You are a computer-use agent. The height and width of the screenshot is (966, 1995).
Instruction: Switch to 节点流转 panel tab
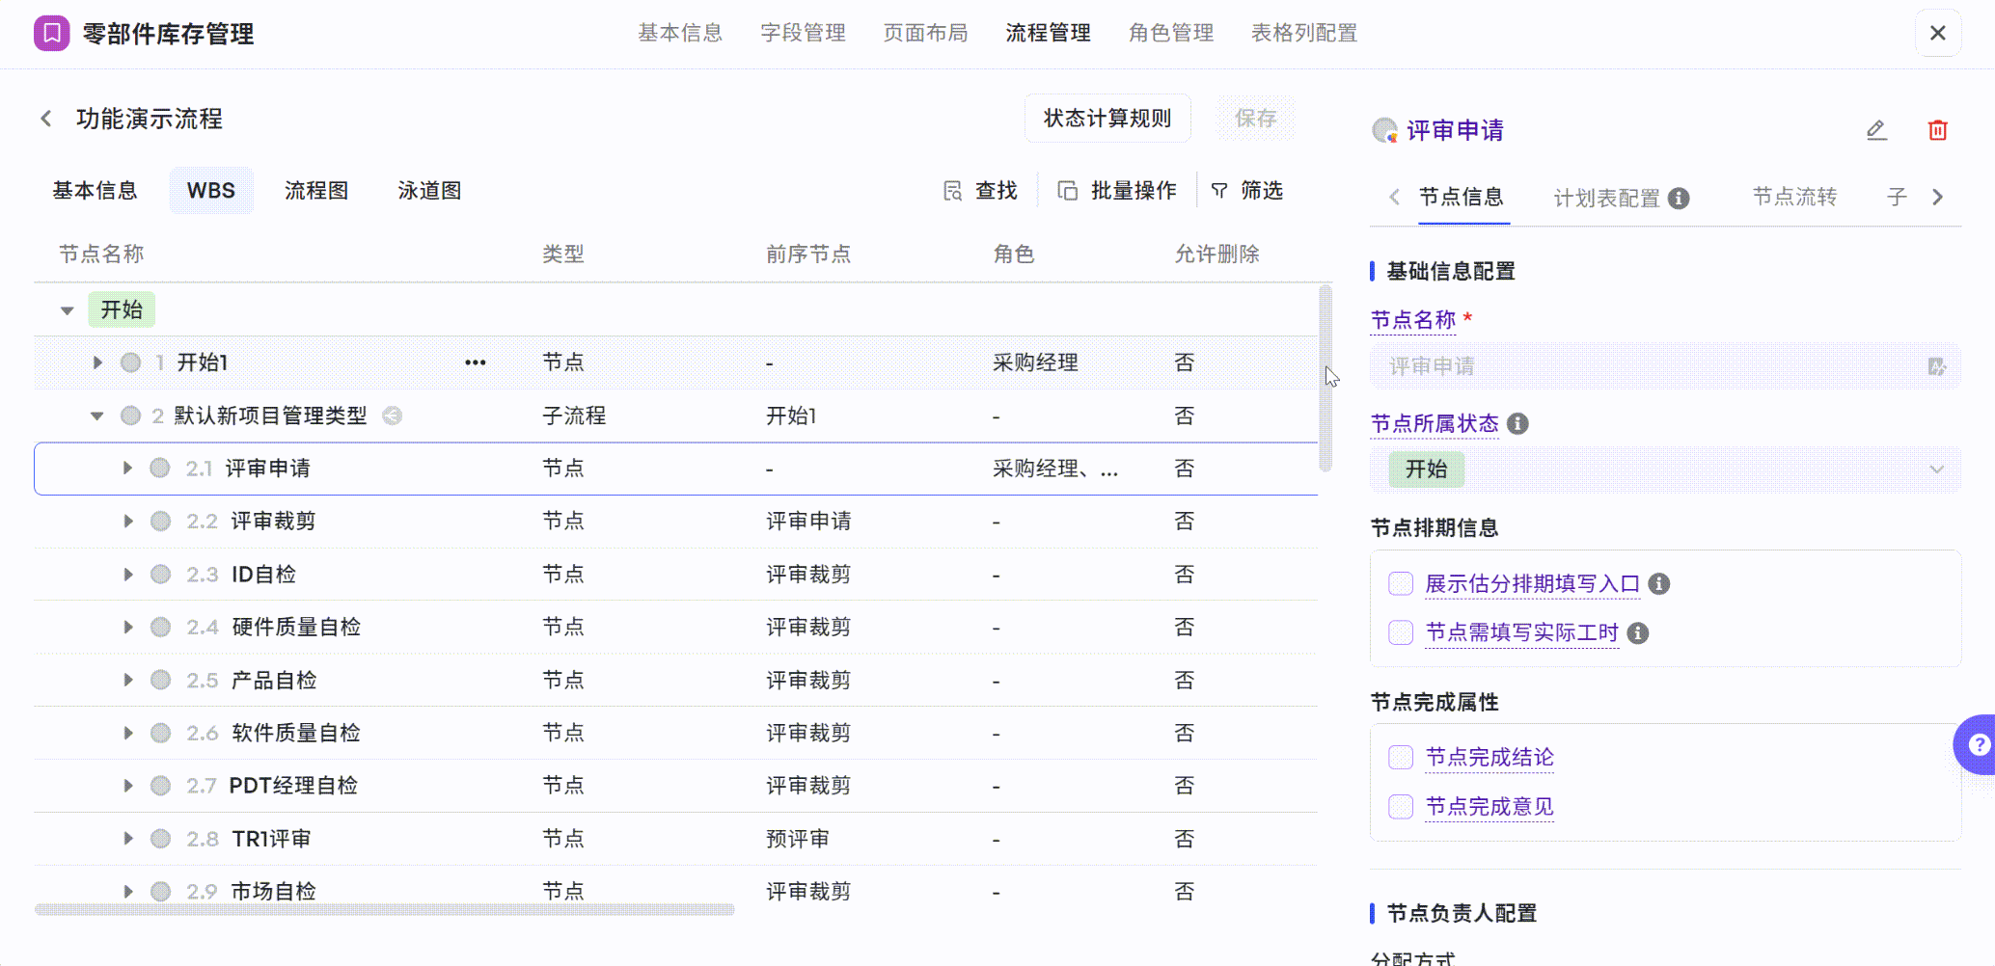(x=1794, y=197)
